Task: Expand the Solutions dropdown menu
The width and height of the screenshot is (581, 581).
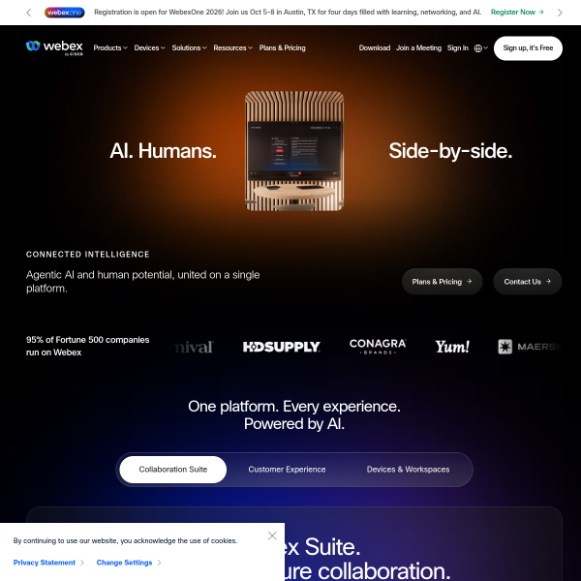Action: (190, 47)
